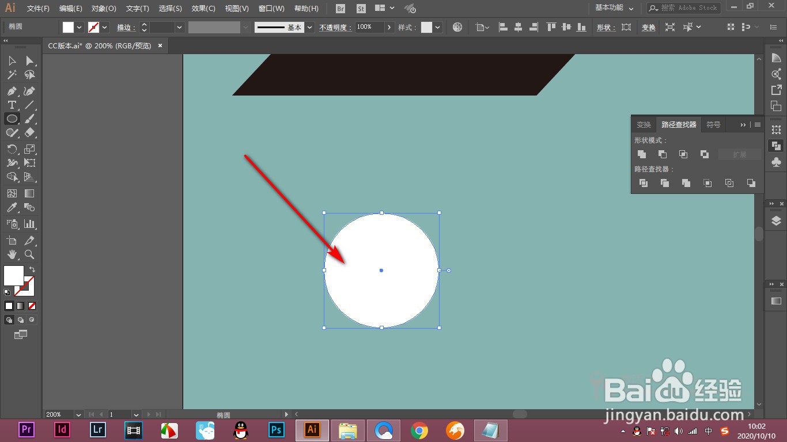Viewport: 787px width, 442px height.
Task: Select the Scale tool
Action: point(29,149)
